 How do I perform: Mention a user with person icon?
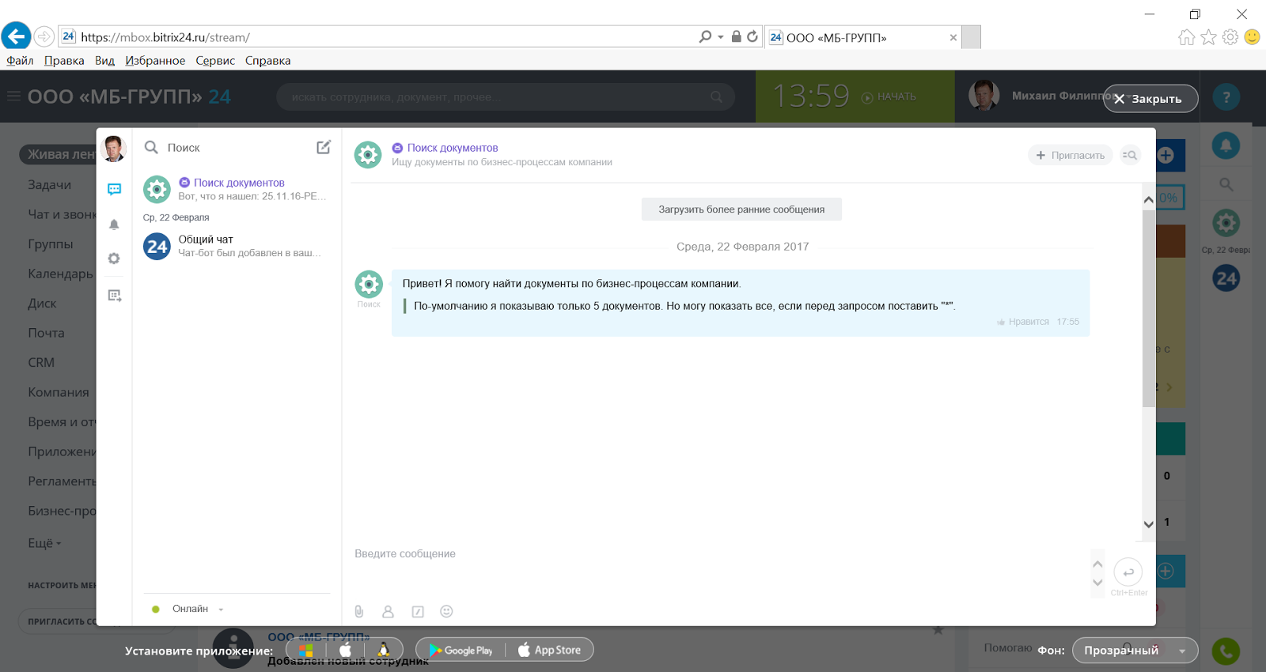point(388,611)
